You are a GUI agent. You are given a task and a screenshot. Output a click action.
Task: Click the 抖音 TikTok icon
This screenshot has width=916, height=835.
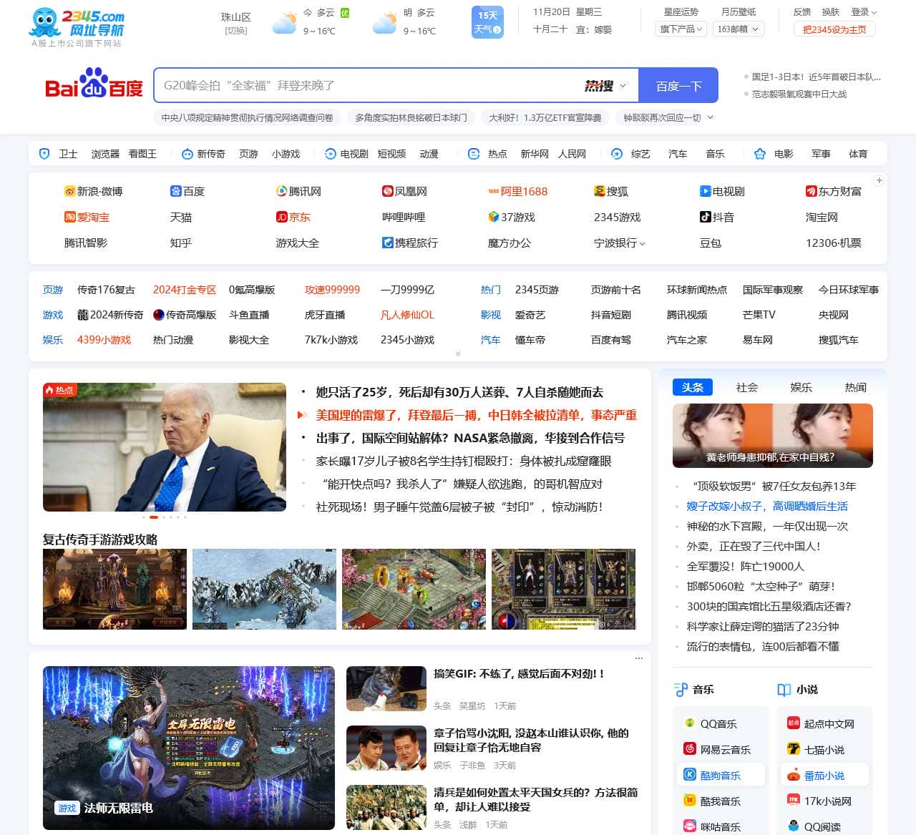tap(706, 218)
